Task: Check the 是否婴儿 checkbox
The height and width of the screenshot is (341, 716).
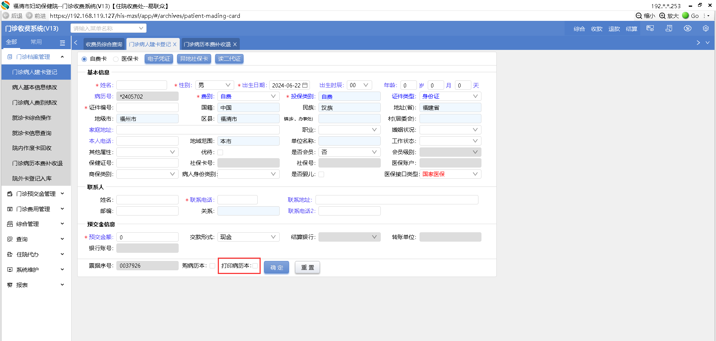Action: pos(321,174)
